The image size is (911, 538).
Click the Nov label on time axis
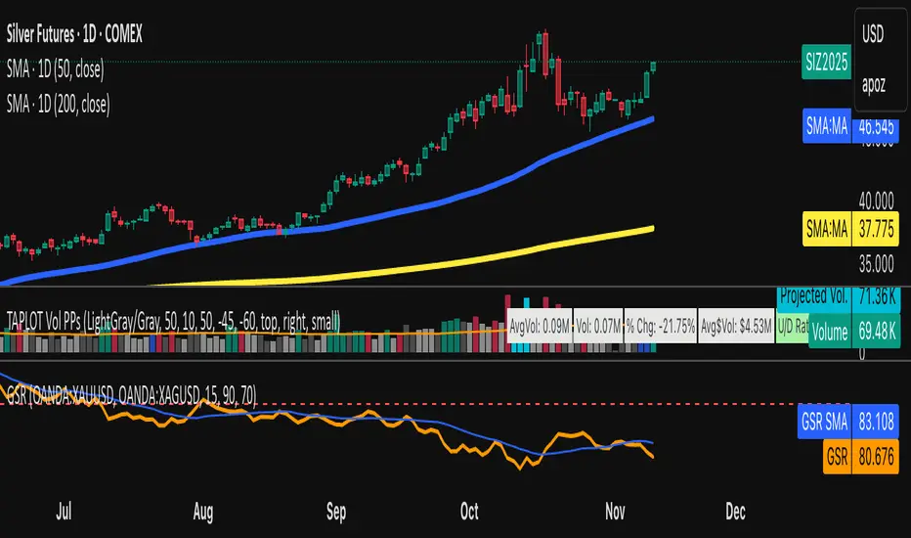coord(615,512)
